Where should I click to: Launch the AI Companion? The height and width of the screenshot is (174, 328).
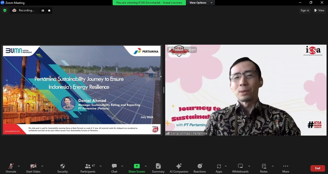tap(179, 167)
